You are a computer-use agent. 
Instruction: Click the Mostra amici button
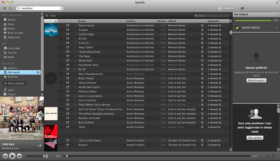(256, 80)
